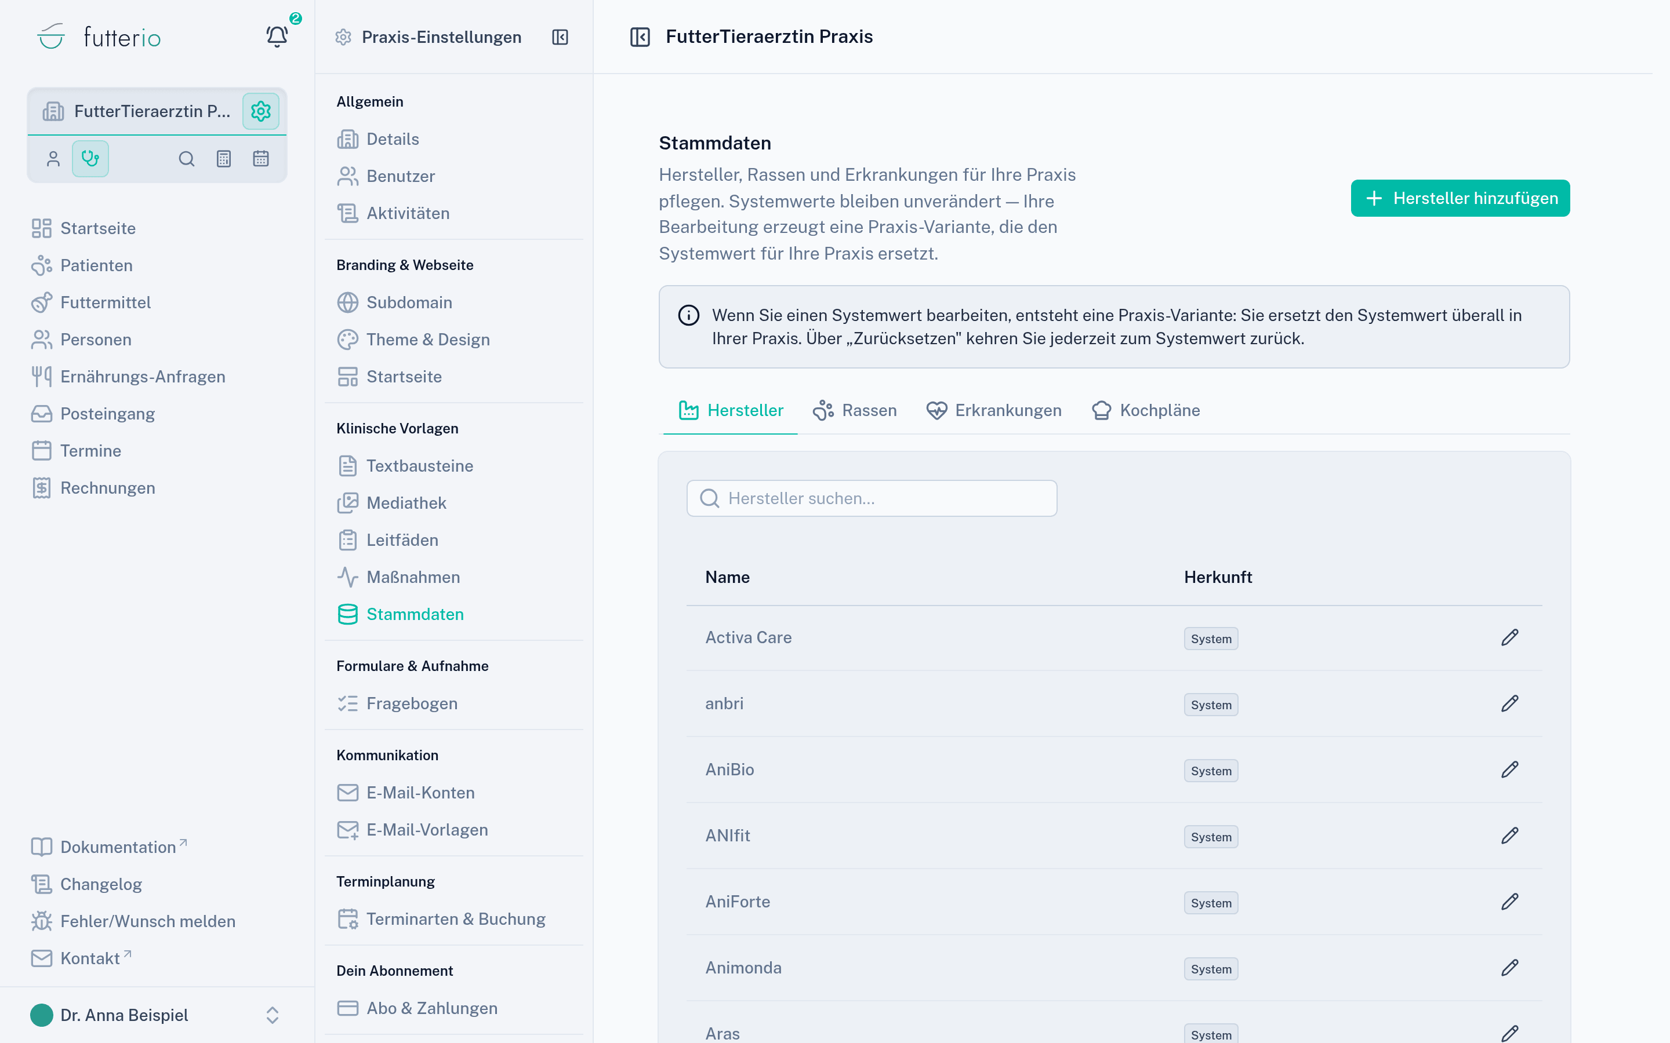Edit the Activa Care manufacturer pencil

click(1510, 637)
